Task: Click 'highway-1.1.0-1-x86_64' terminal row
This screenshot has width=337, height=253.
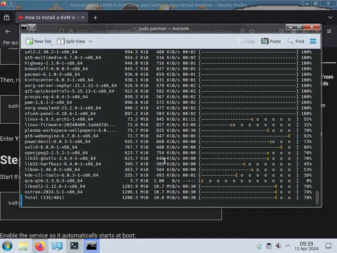Action: click(168, 63)
